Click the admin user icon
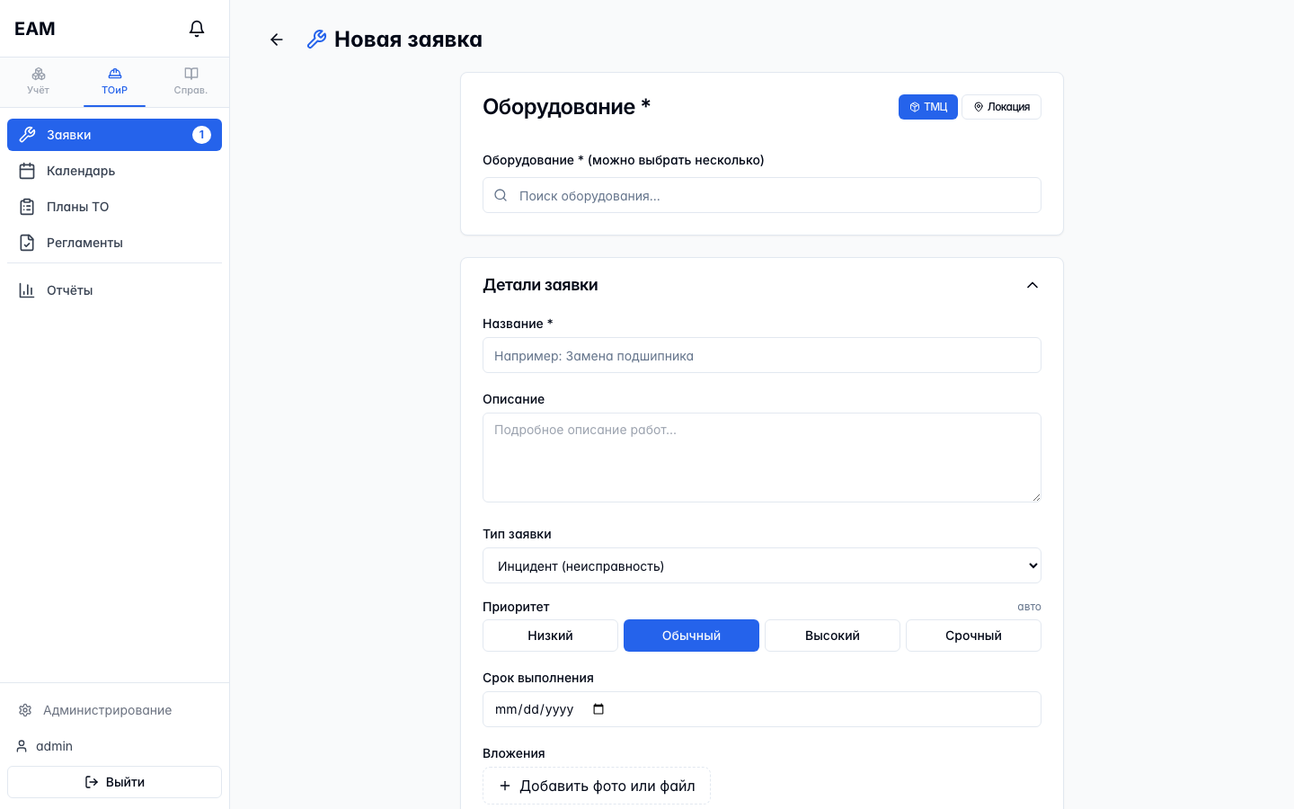 22,746
